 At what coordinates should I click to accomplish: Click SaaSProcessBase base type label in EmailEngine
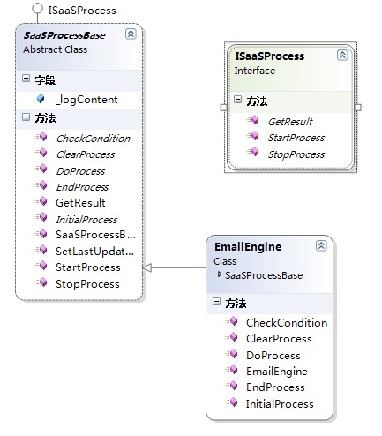(264, 275)
